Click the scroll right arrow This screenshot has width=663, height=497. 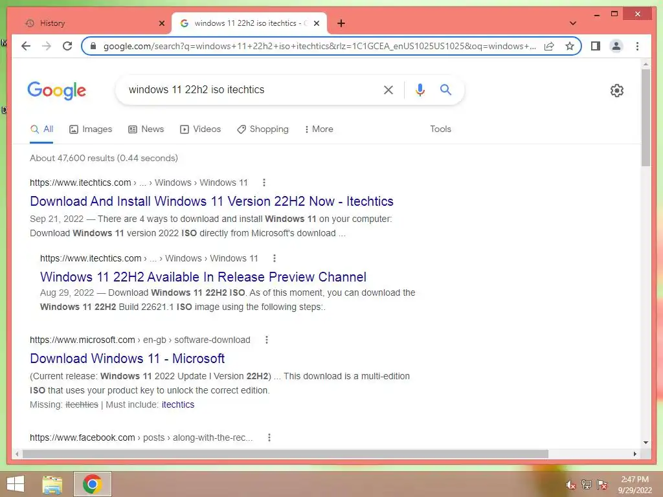(x=635, y=454)
